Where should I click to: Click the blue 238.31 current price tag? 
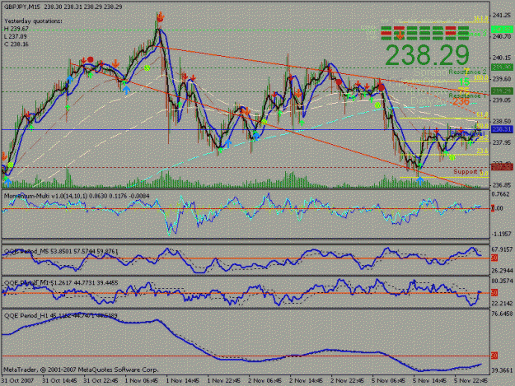[x=502, y=129]
